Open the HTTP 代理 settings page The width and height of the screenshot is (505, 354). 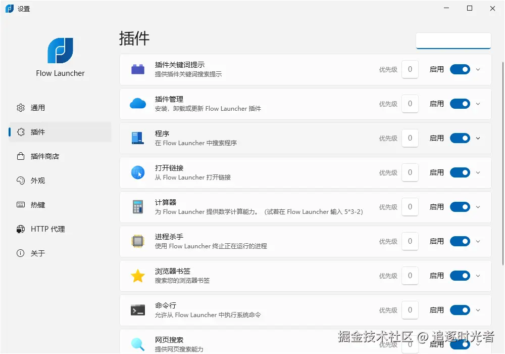(60, 229)
